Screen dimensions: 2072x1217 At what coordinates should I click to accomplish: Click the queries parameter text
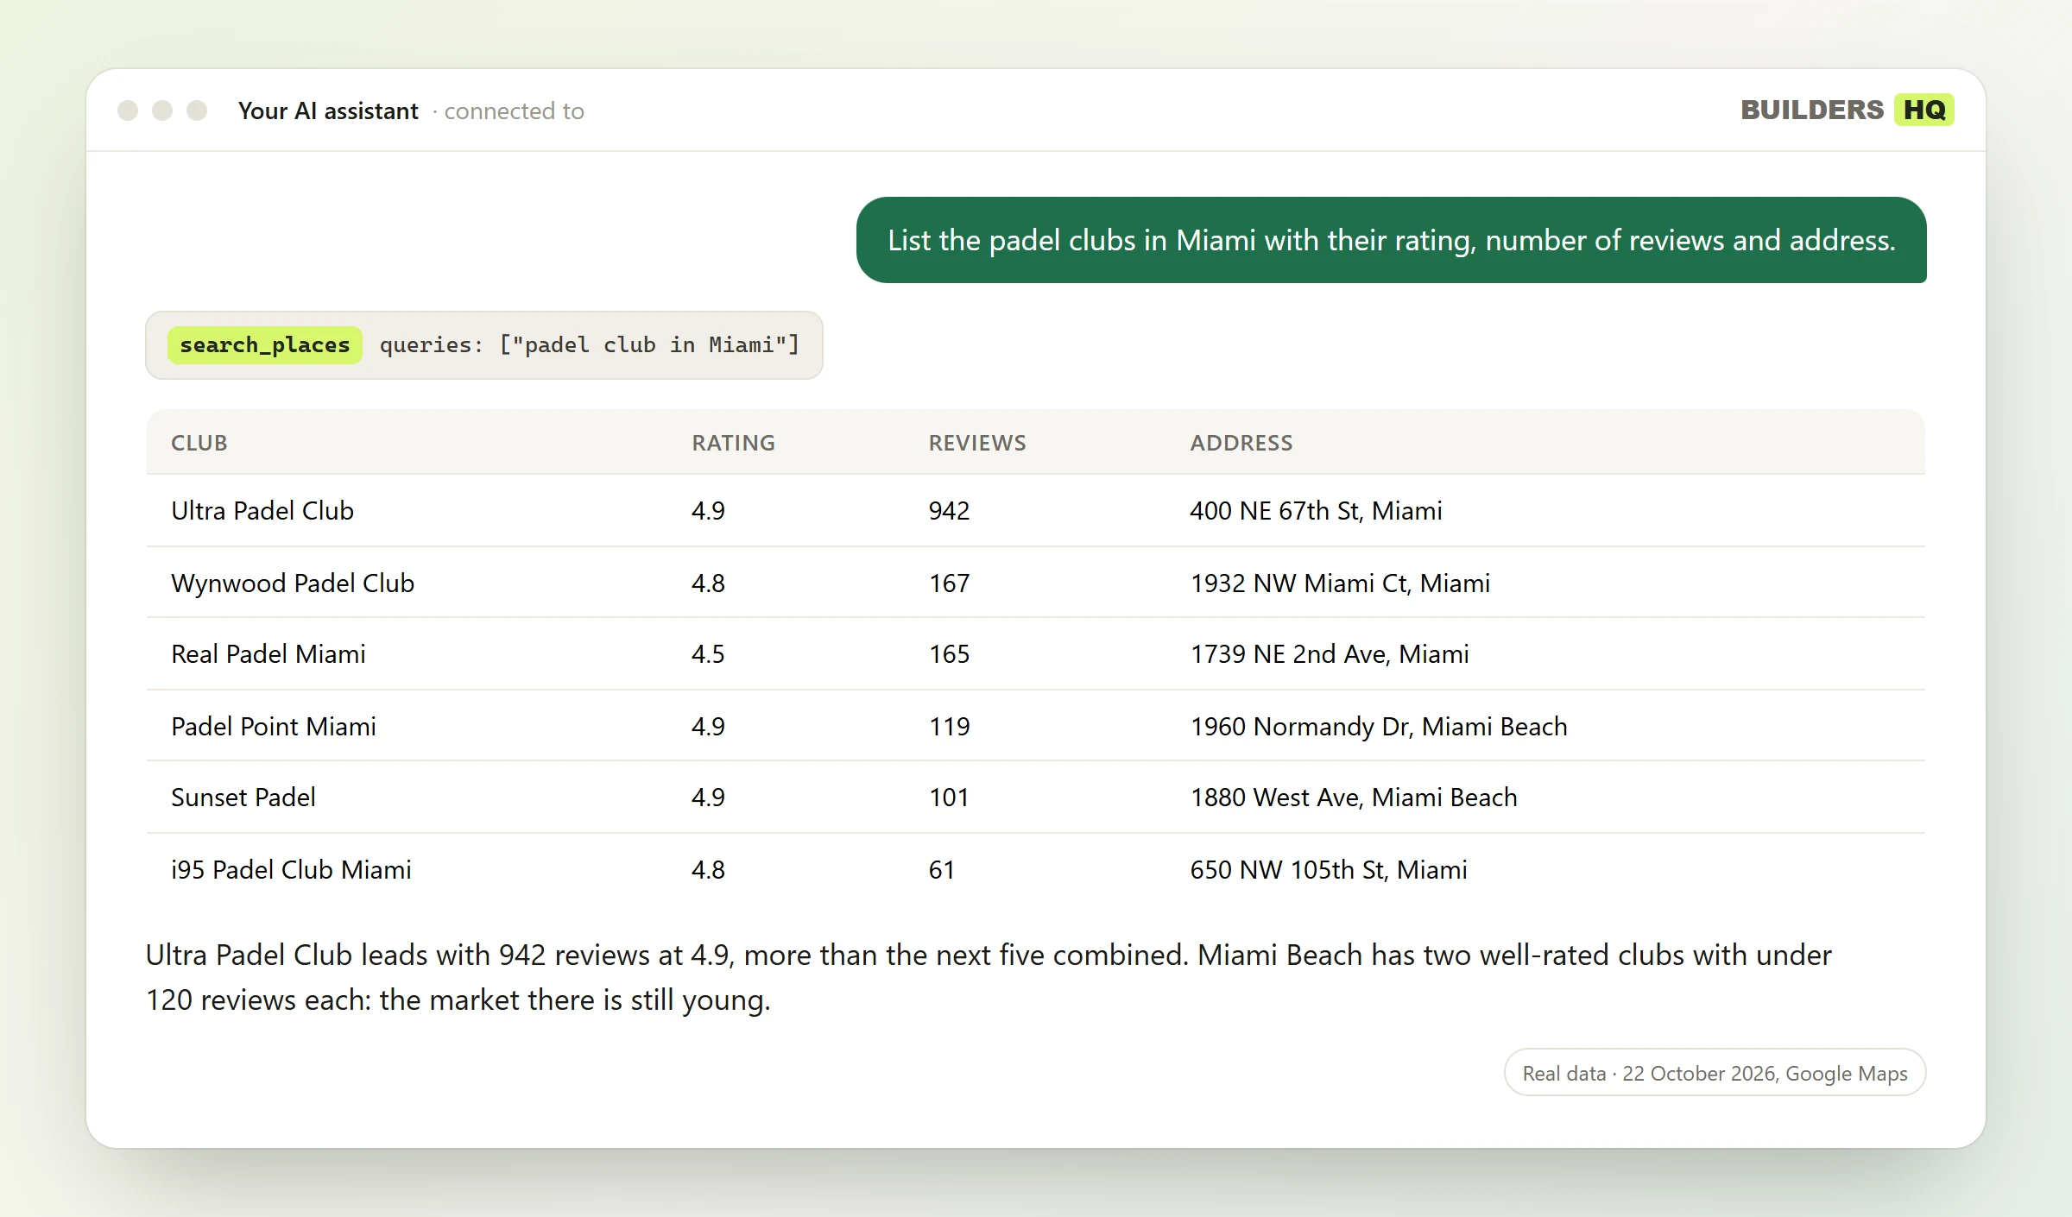pos(590,345)
